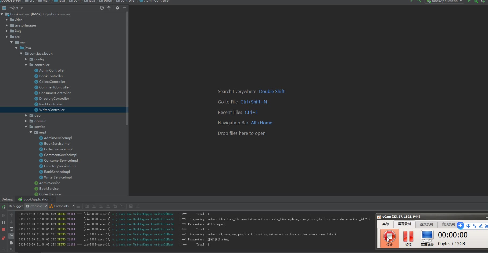This screenshot has height=253, width=488.
Task: Toggle the Chinese/English input mode indicator
Action: coord(468,226)
